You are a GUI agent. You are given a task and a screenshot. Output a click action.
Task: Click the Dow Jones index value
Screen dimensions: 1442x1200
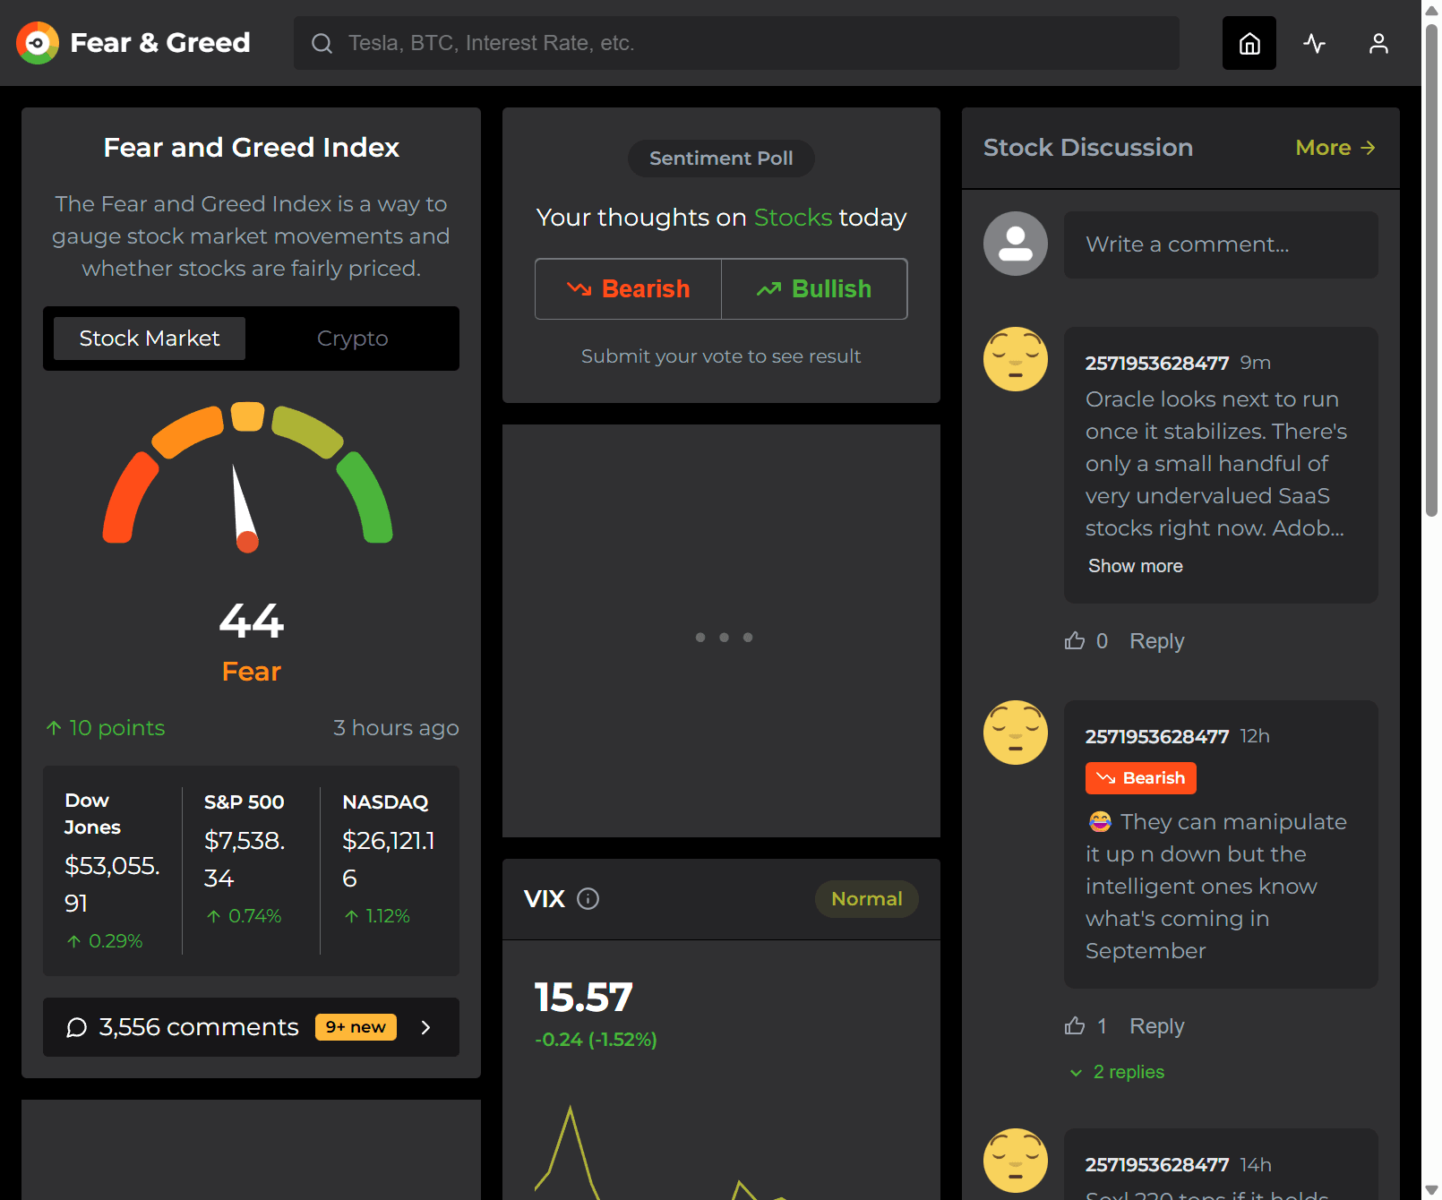pyautogui.click(x=112, y=884)
